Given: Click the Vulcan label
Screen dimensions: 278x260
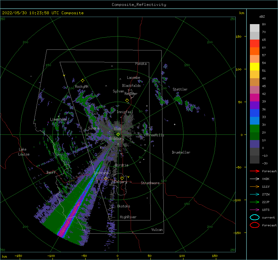Looking at the screenshot, I should [157, 230].
